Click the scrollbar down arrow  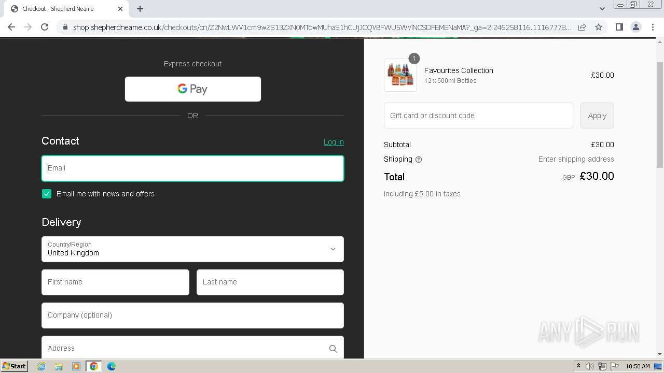pyautogui.click(x=660, y=354)
